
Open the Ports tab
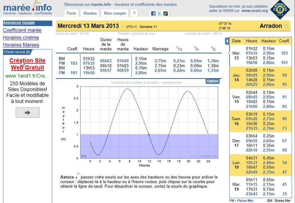pyautogui.click(x=71, y=13)
